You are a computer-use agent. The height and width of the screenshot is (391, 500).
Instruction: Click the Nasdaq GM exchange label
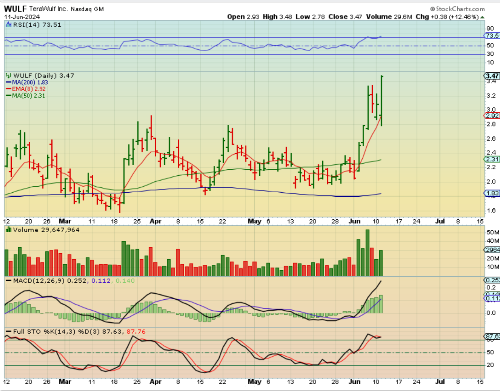point(87,9)
